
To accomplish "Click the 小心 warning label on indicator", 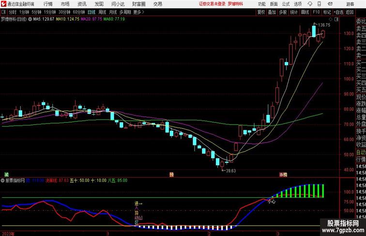I will (272, 201).
